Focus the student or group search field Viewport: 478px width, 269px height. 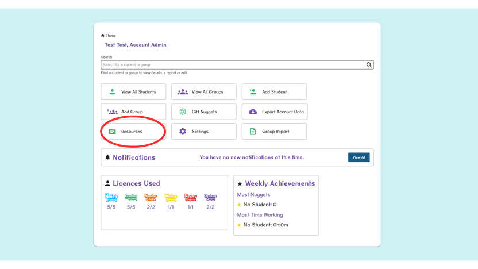click(233, 64)
